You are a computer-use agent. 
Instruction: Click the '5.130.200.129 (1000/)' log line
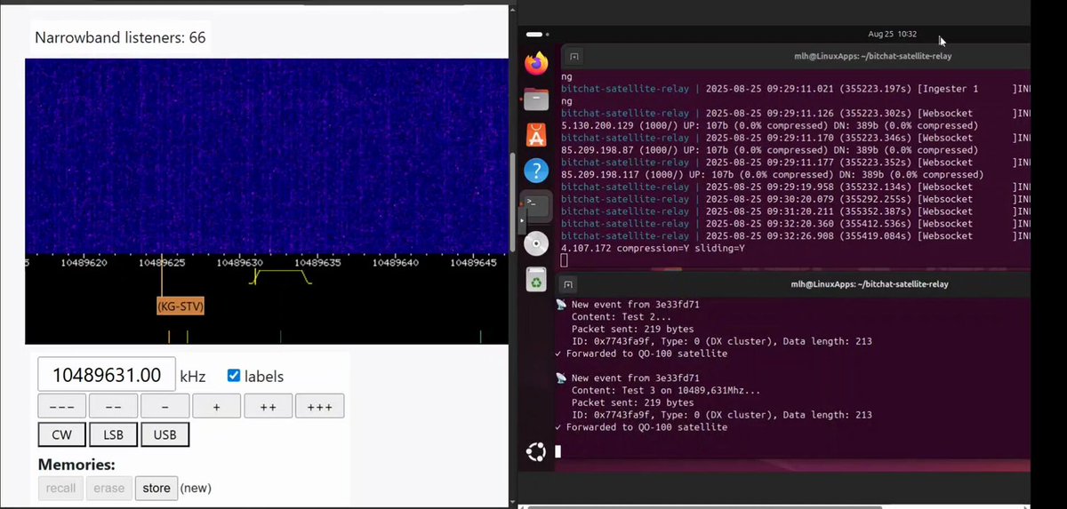tap(769, 125)
